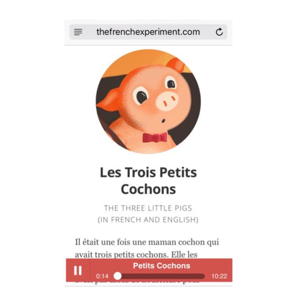Pause the Petits Cochons audio
This screenshot has height=300, width=300.
pos(78,270)
